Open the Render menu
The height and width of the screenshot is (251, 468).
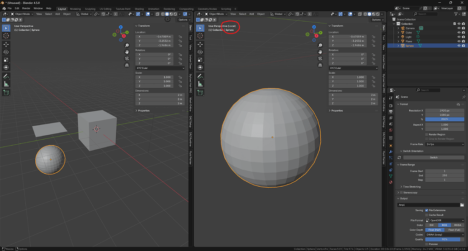(x=26, y=8)
